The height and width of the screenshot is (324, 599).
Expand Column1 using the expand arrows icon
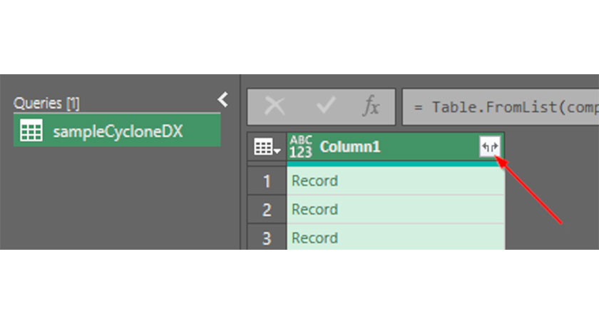click(490, 147)
